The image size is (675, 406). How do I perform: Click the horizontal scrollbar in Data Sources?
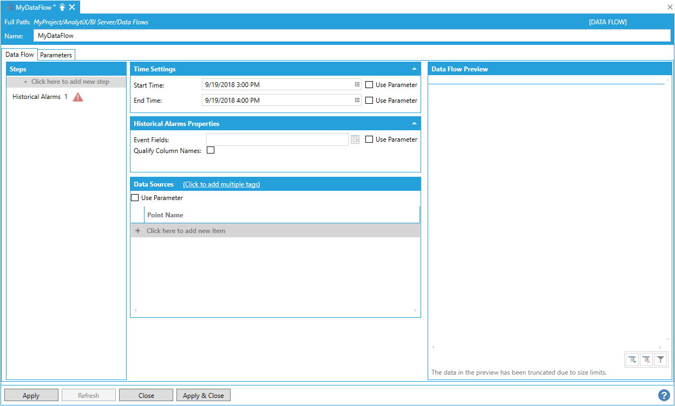tap(275, 310)
